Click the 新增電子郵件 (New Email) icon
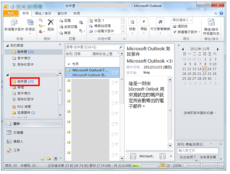Screen dimensions: 230x174 tap(14, 22)
